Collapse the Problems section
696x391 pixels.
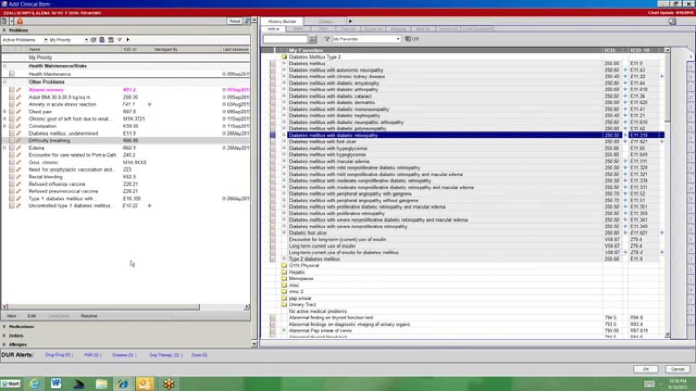point(4,30)
